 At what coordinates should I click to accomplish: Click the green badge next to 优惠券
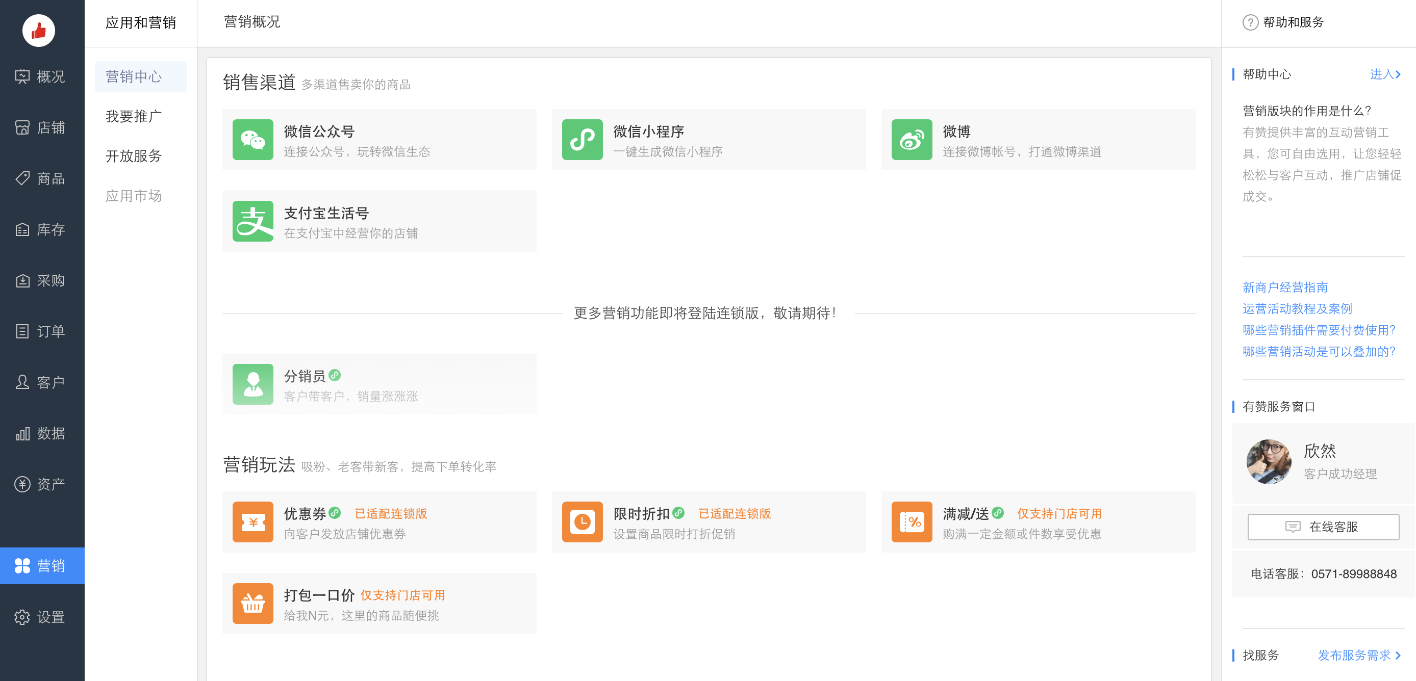(334, 512)
